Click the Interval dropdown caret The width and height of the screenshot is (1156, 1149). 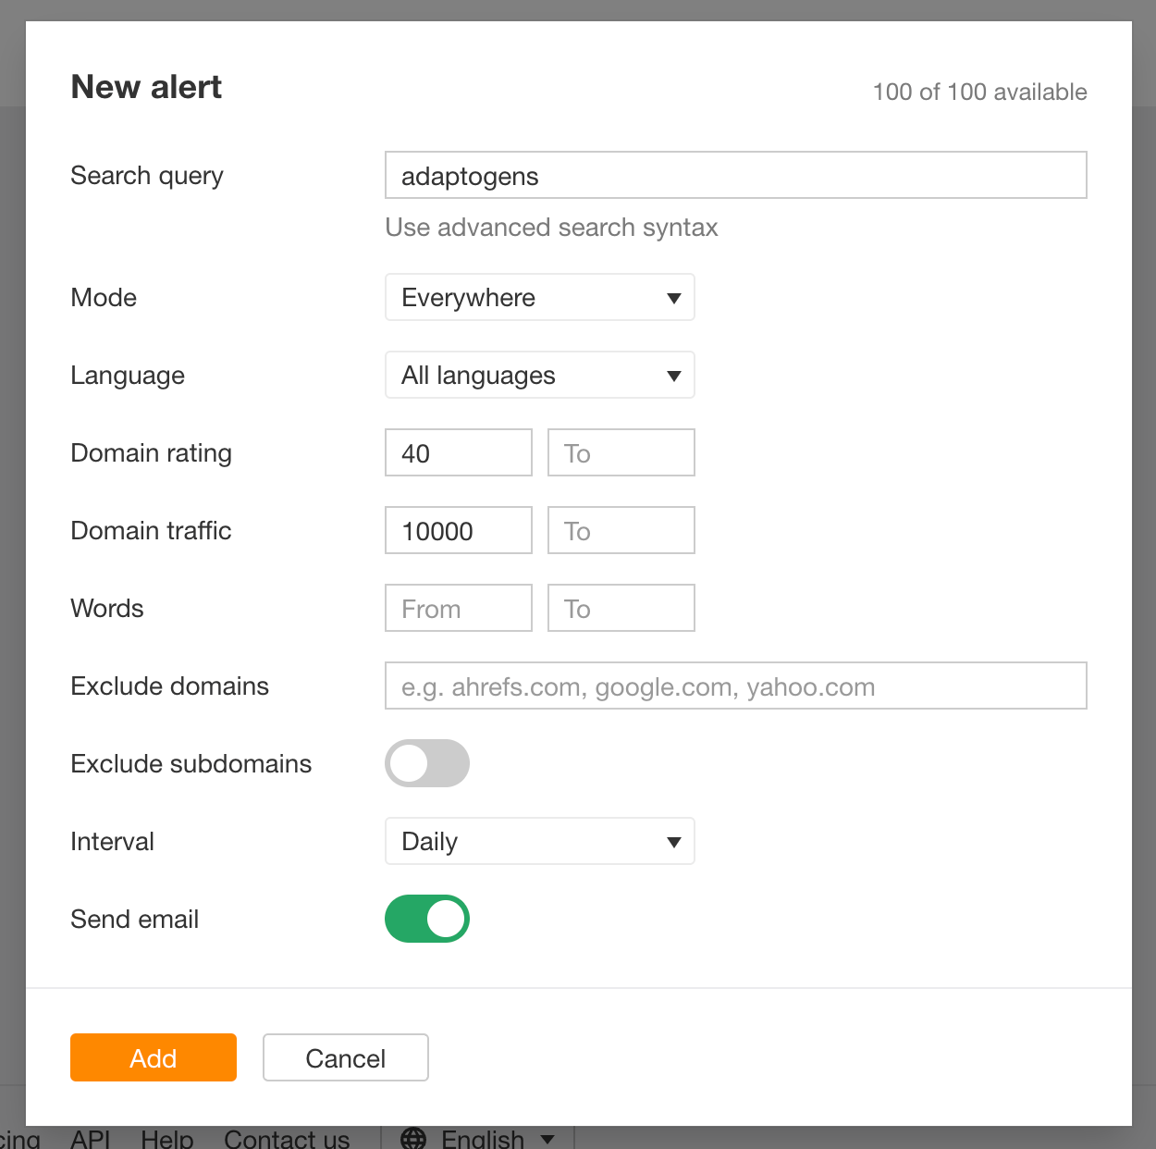[673, 841]
